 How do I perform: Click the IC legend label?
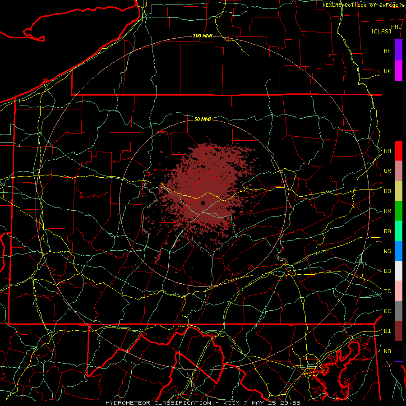tap(387, 291)
